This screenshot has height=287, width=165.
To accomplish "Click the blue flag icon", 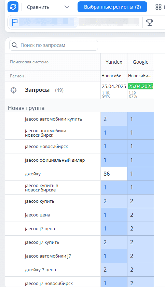I will click(15, 22).
